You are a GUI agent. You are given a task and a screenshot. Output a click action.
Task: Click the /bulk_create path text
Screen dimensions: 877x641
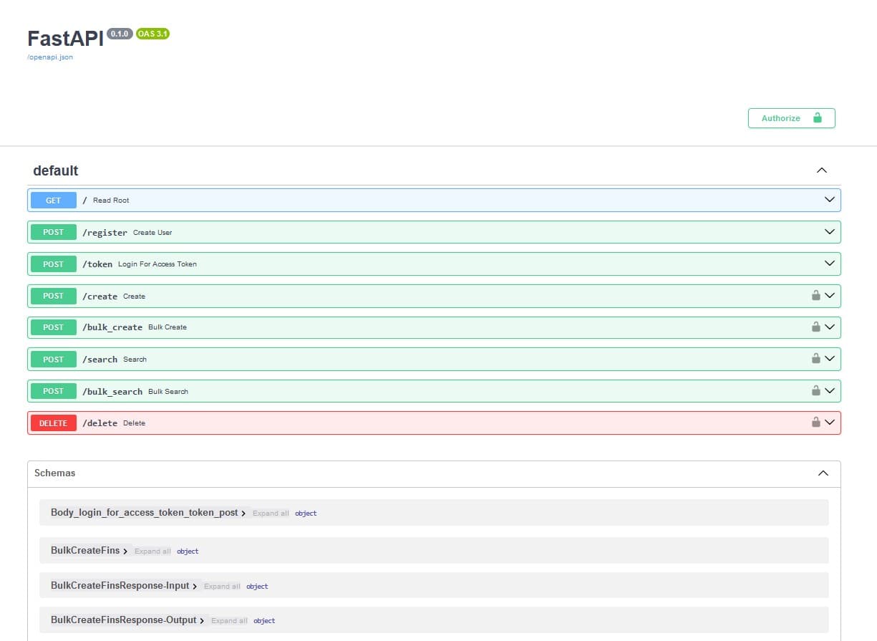coord(112,327)
